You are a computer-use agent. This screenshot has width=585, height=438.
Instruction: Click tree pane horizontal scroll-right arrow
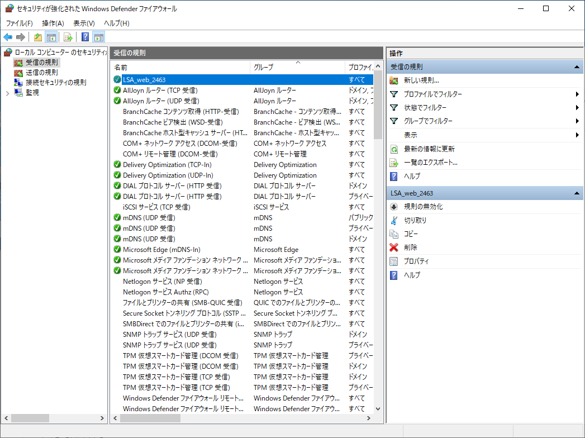coord(102,418)
